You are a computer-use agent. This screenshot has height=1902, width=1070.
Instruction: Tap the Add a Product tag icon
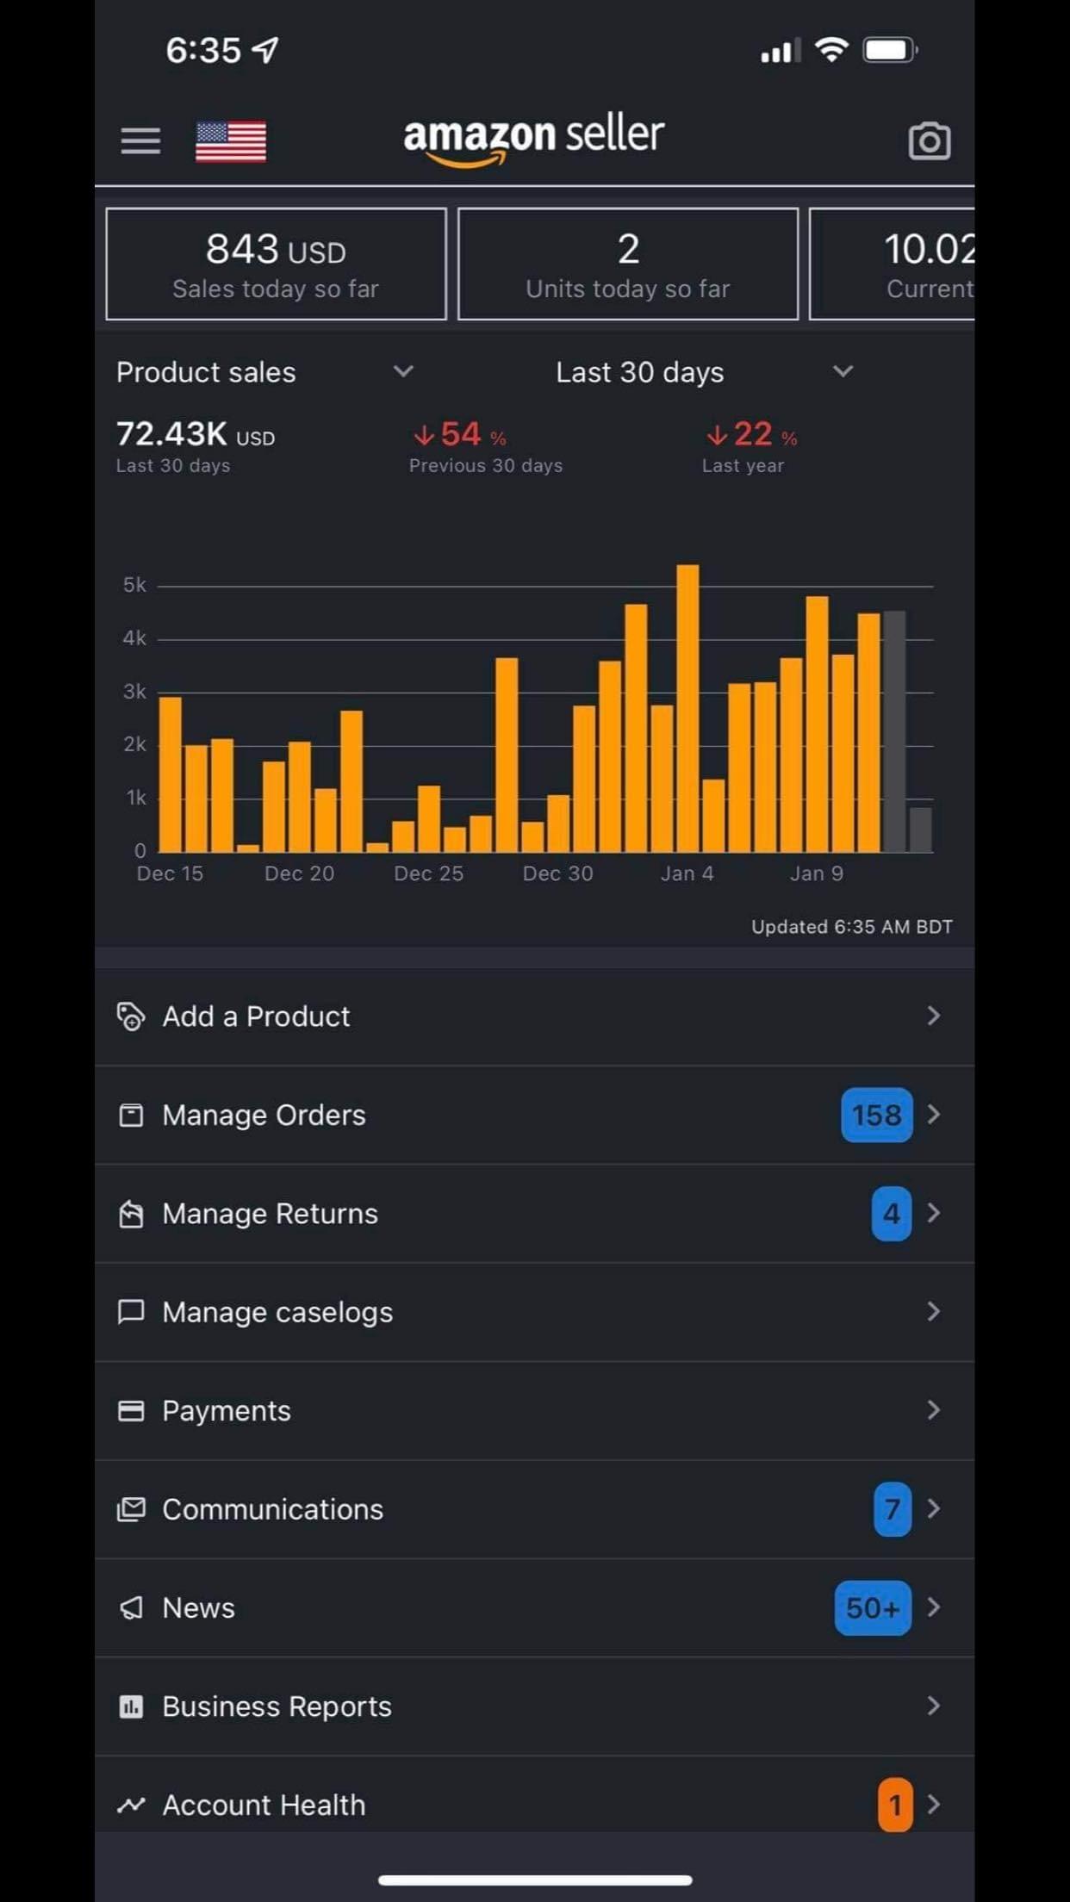(131, 1016)
